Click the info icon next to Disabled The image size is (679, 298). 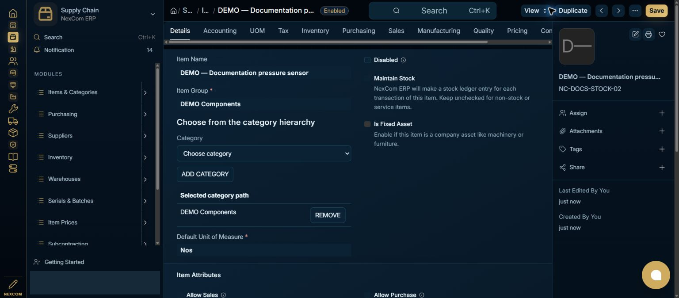(x=403, y=60)
